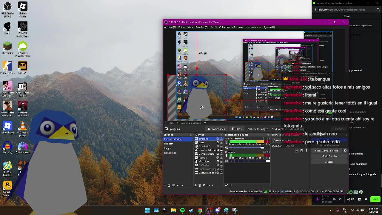Screen dimensions: 382x215
Task: Open the mixer bottom three-dot menu
Action: pyautogui.click(x=231, y=185)
